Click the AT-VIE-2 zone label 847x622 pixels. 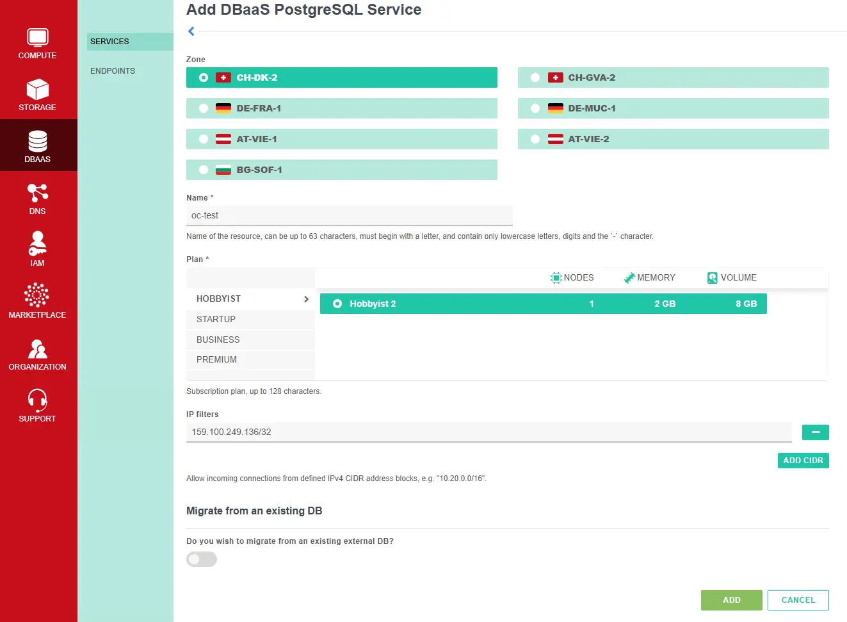(588, 139)
